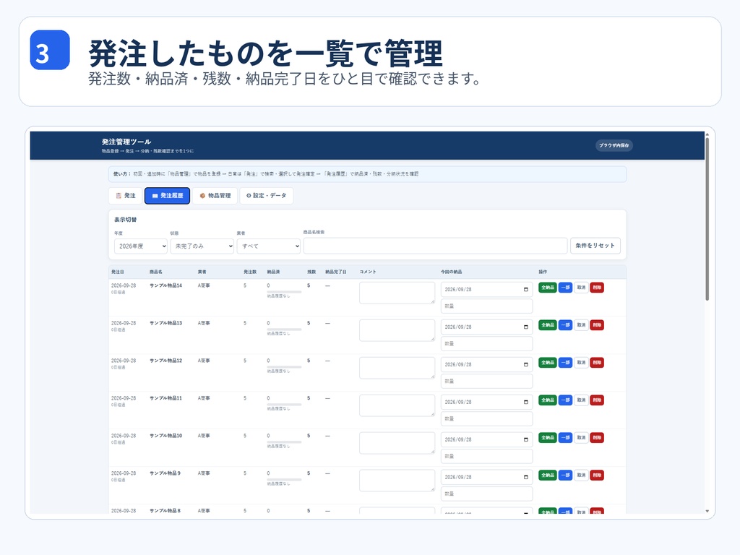Screen dimensions: 740x555
Task: Click 一部 for サンプル物品14
Action: pos(565,288)
